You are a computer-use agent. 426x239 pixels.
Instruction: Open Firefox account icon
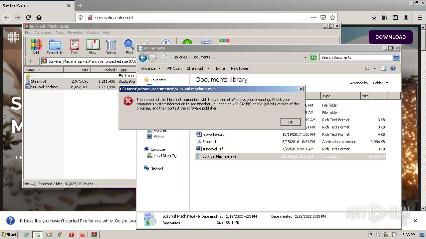pos(406,18)
